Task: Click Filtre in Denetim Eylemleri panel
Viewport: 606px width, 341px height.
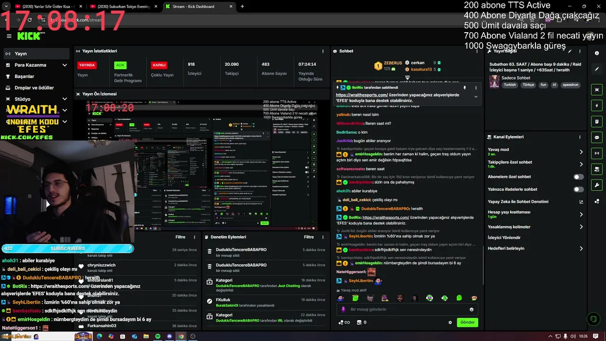Action: (x=309, y=237)
